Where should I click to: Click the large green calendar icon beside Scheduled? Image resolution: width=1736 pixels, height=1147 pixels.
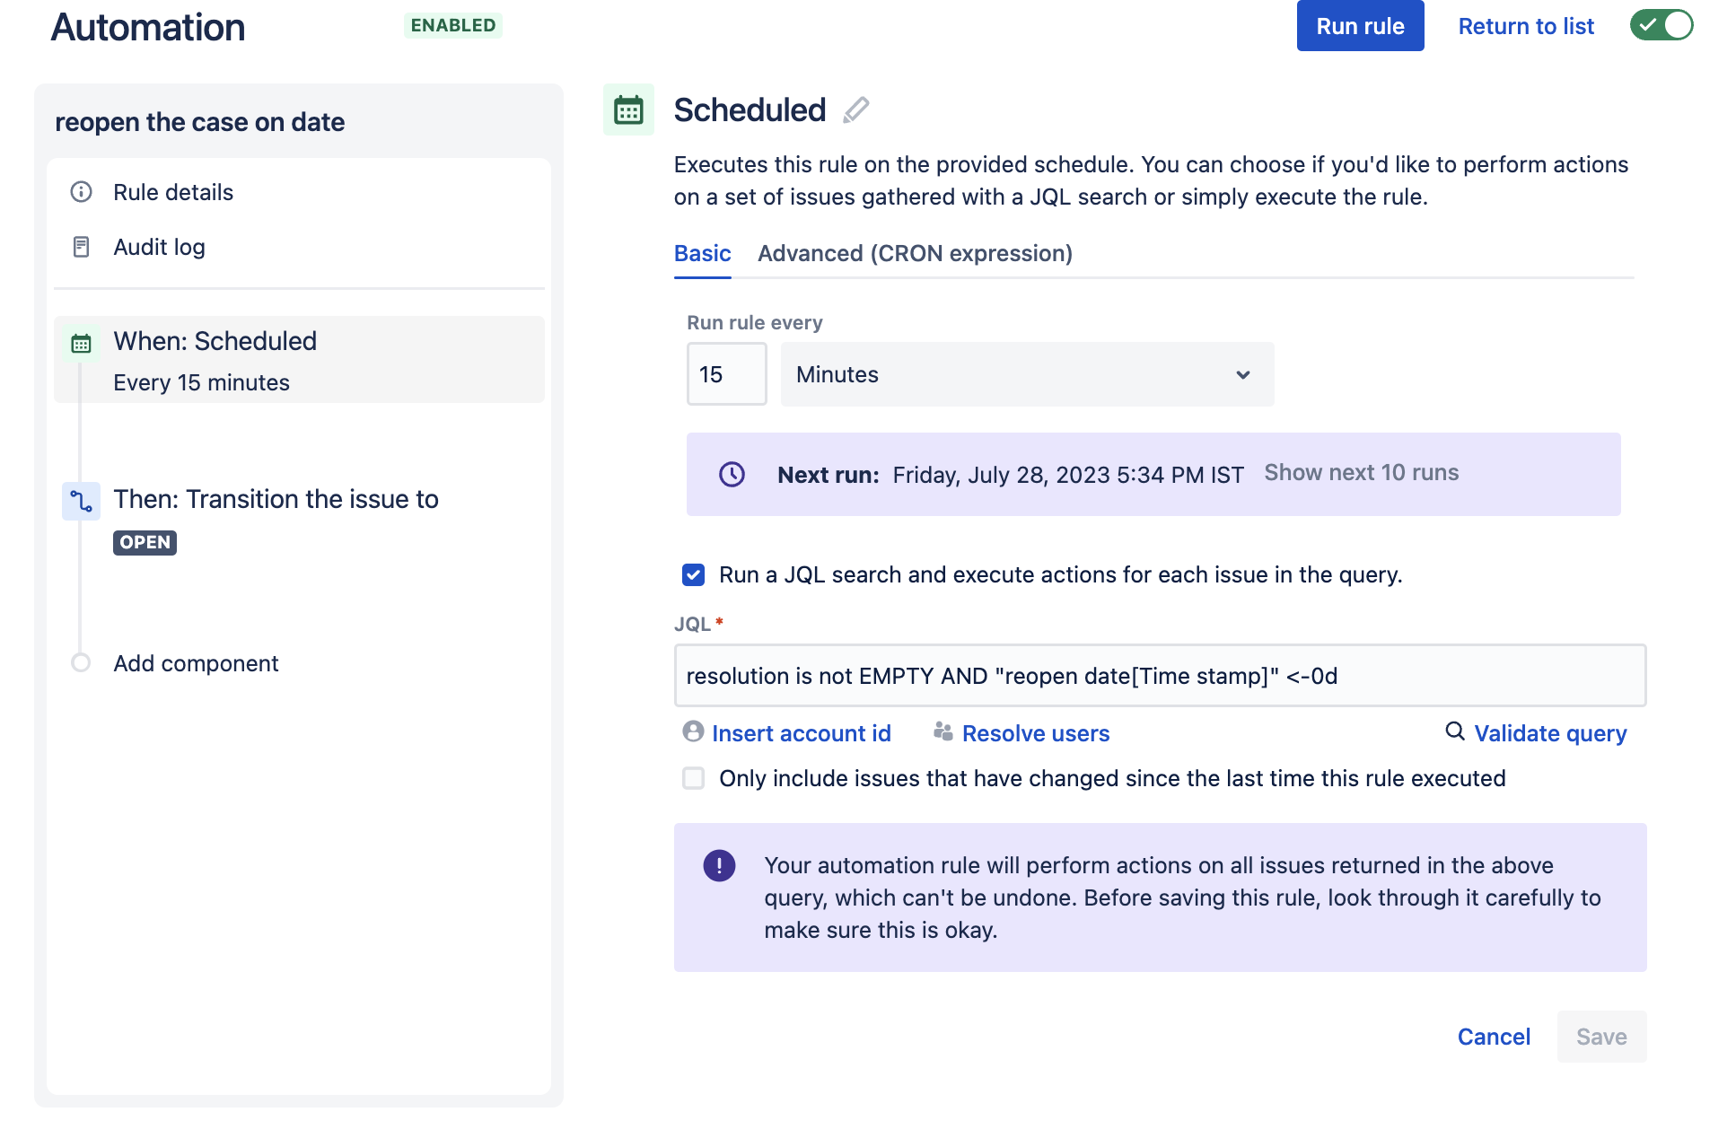pos(628,110)
